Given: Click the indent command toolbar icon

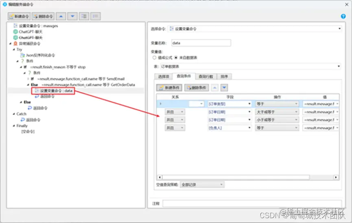Looking at the screenshot, I should (84, 16).
